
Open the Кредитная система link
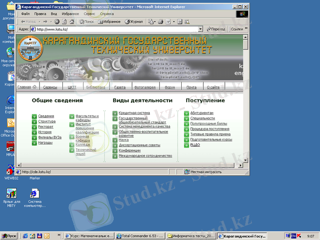coord(134,113)
